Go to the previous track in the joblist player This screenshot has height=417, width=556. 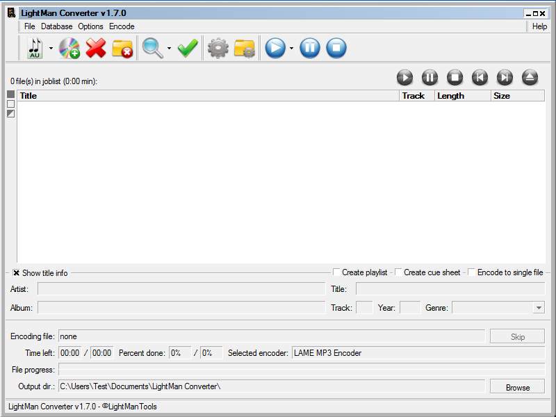click(480, 77)
